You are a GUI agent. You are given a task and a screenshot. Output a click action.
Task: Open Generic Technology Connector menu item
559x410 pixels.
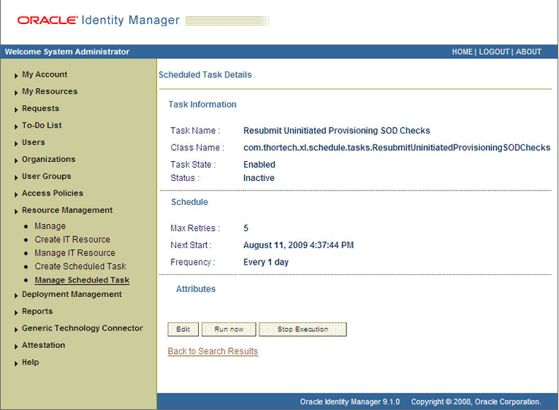tap(83, 328)
